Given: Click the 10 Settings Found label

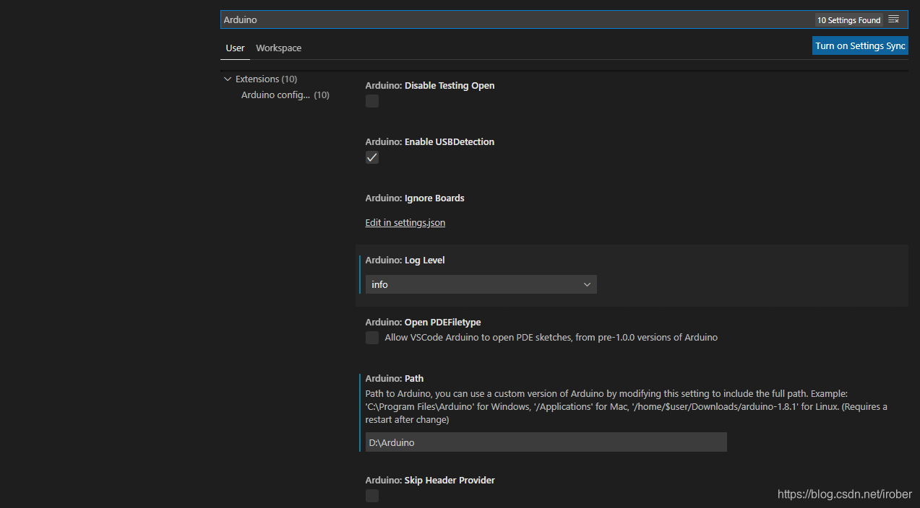Looking at the screenshot, I should 849,20.
